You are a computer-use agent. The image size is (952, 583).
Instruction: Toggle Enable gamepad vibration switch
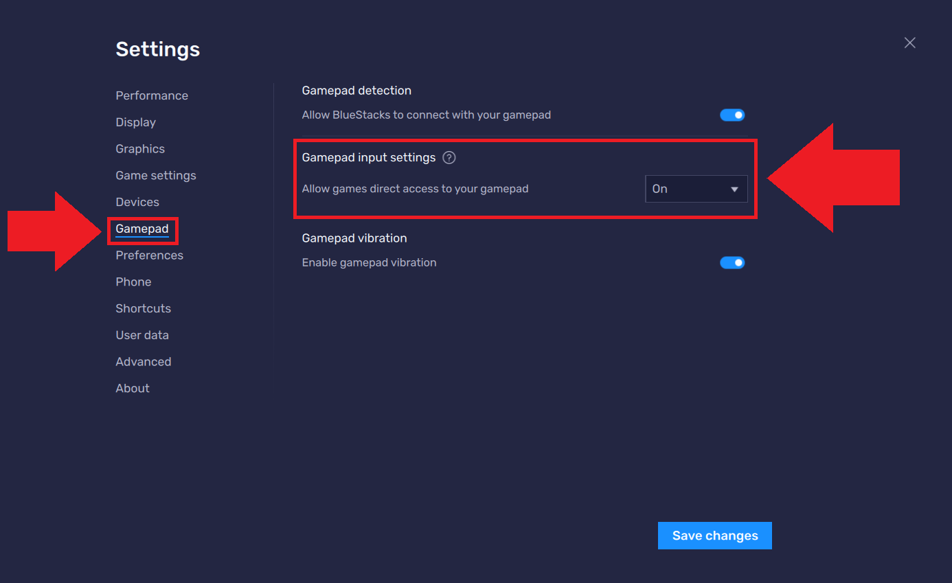pyautogui.click(x=732, y=262)
